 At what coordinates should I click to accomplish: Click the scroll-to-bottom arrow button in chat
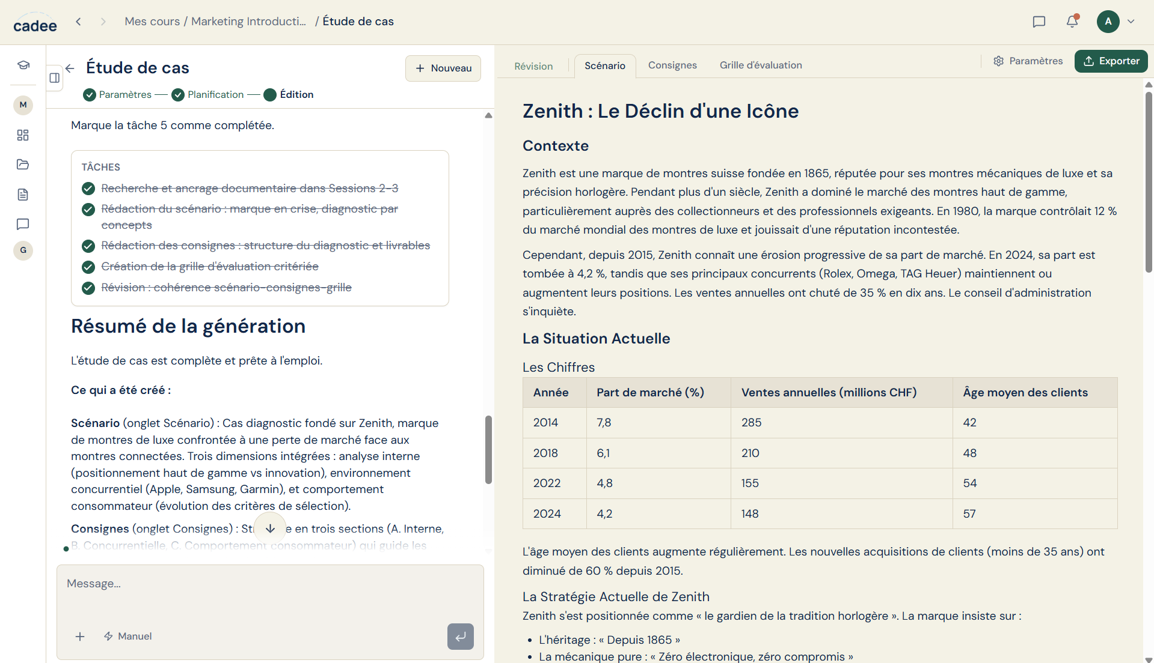[270, 528]
